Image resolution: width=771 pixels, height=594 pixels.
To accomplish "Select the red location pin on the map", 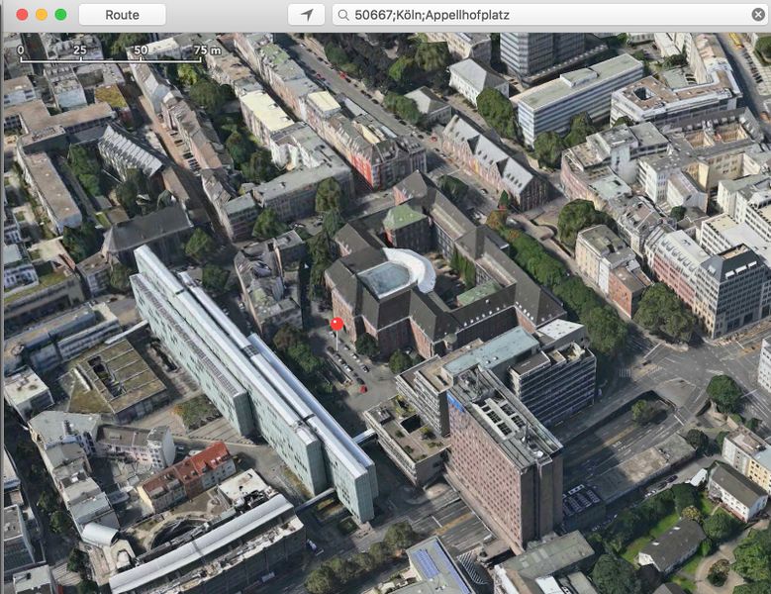I will pyautogui.click(x=337, y=325).
